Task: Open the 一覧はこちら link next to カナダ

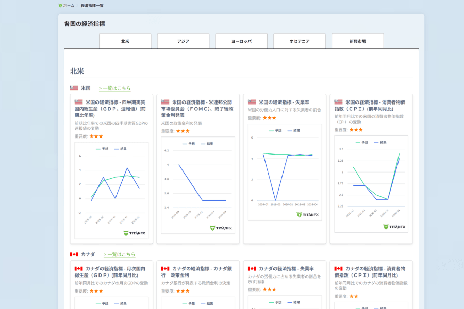Action: pos(119,254)
